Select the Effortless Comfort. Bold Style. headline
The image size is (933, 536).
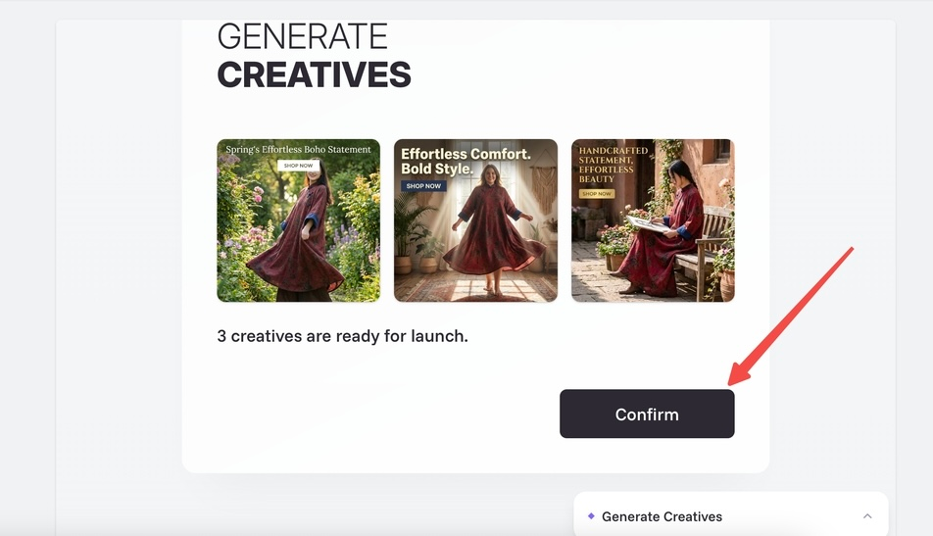[x=466, y=162]
